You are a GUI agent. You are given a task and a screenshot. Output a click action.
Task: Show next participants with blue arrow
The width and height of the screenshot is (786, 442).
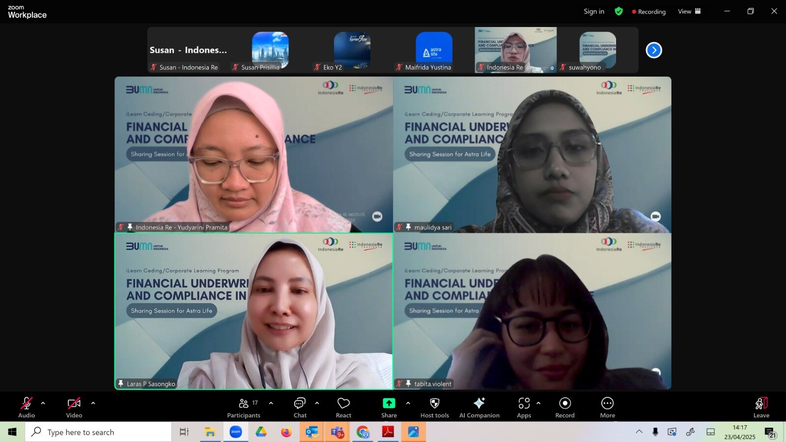pos(653,50)
